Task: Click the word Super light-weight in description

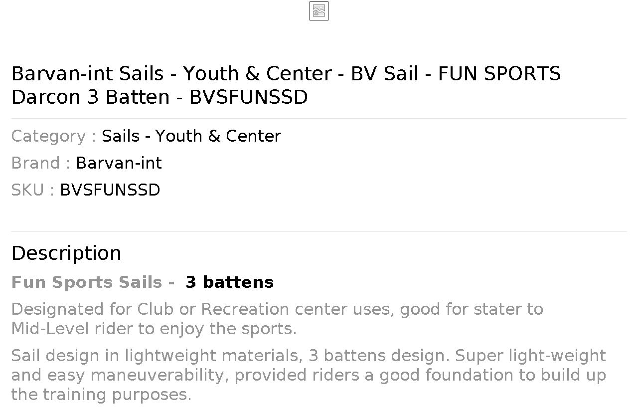Action: (x=530, y=356)
